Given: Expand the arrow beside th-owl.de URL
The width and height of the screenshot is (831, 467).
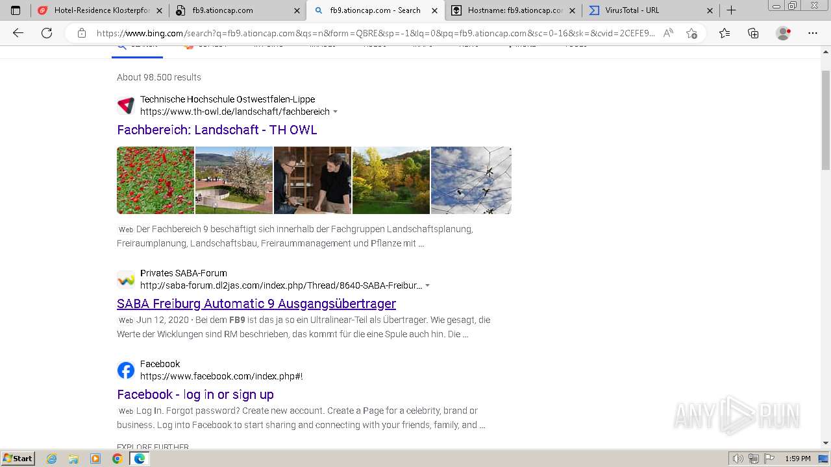Looking at the screenshot, I should (336, 112).
